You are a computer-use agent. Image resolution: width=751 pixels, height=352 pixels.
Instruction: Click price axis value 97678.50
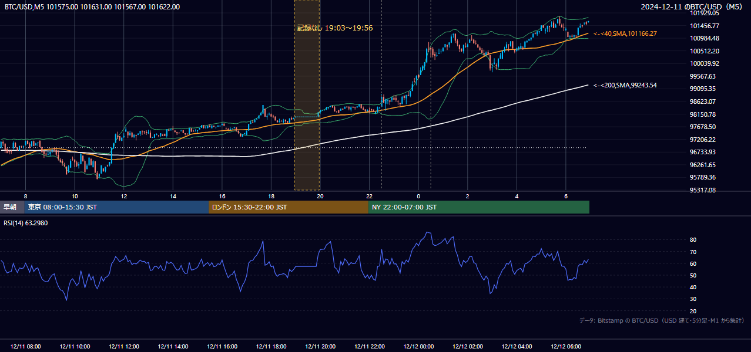tap(702, 127)
